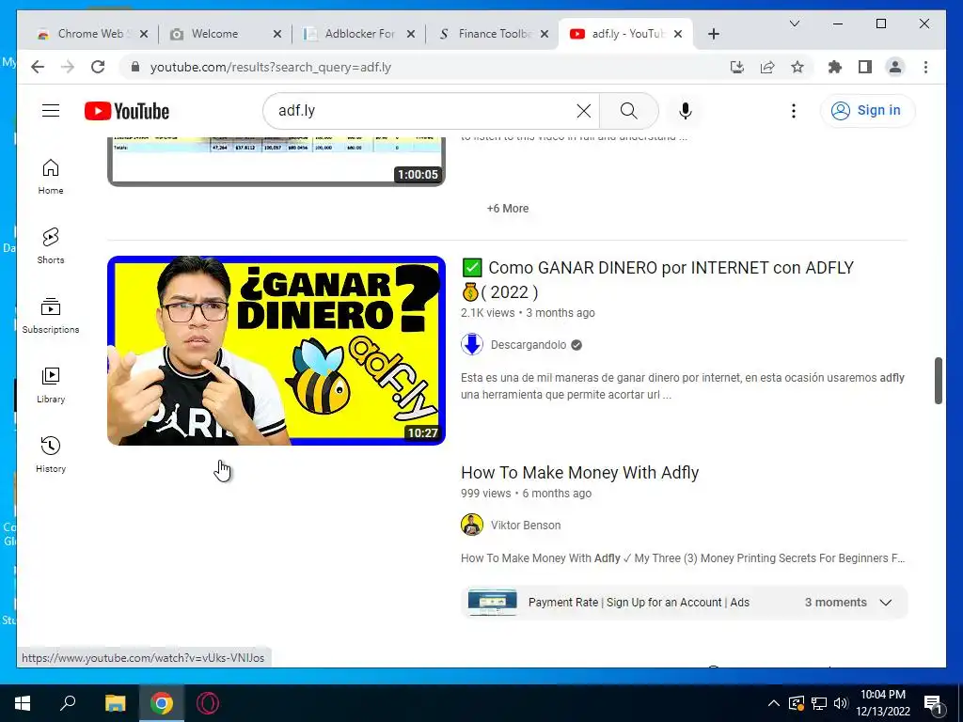Bookmark this page with star icon
Image resolution: width=963 pixels, height=722 pixels.
[797, 67]
